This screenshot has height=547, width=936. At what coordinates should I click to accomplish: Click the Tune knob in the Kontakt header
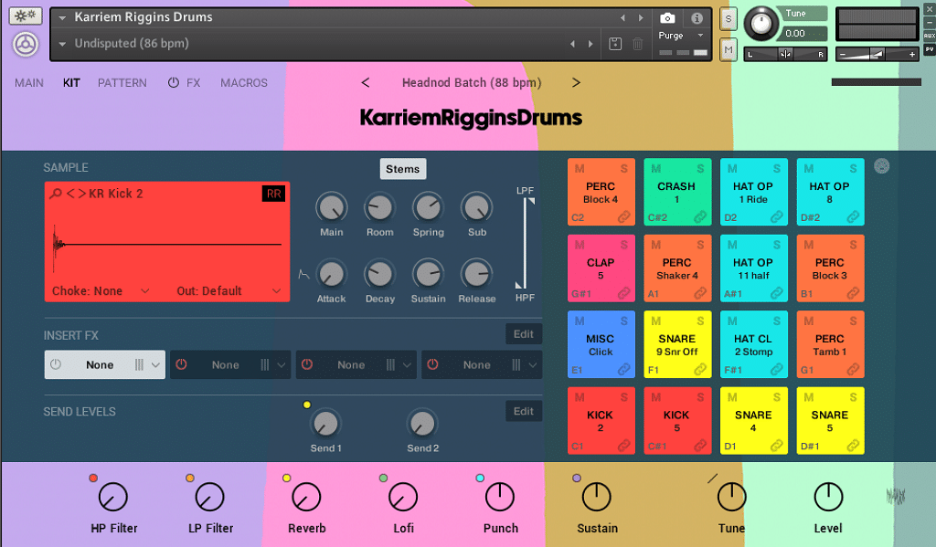(x=760, y=24)
